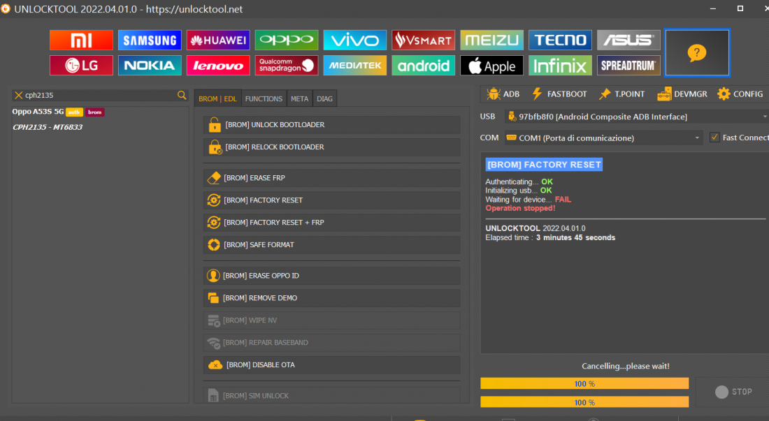Image resolution: width=769 pixels, height=421 pixels.
Task: Click the [BROM] SIM UNLOCK entry
Action: click(x=331, y=396)
